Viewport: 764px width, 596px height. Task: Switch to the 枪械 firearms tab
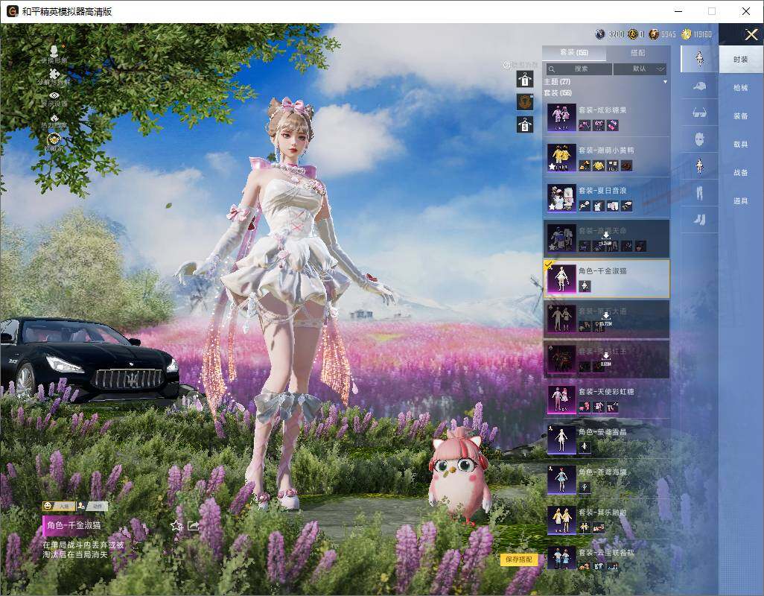[x=741, y=88]
